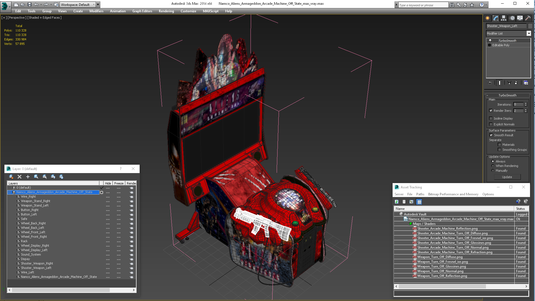Enable Separate by Smoothing Groups checkbox

500,150
